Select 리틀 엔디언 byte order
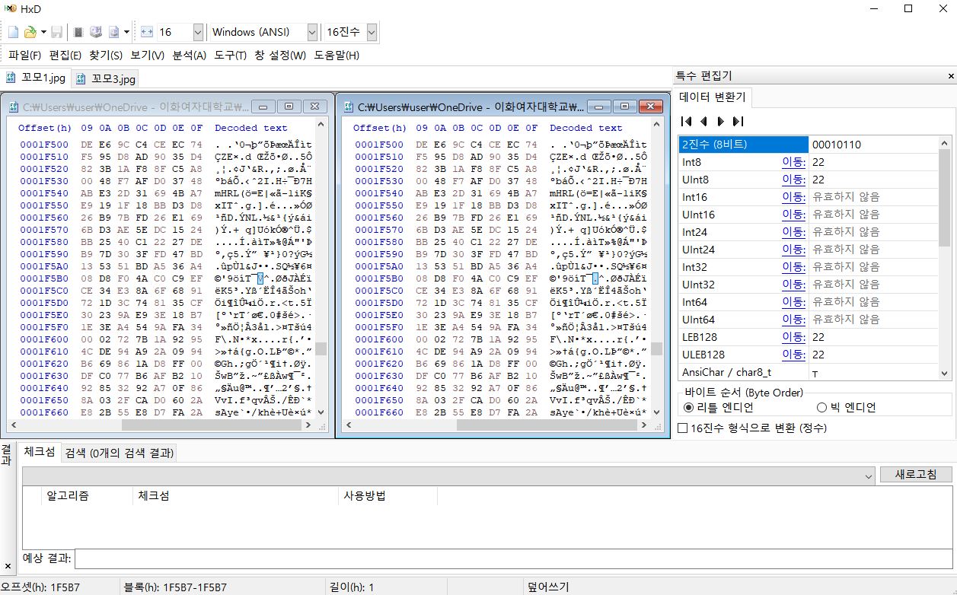This screenshot has width=957, height=595. coord(720,407)
